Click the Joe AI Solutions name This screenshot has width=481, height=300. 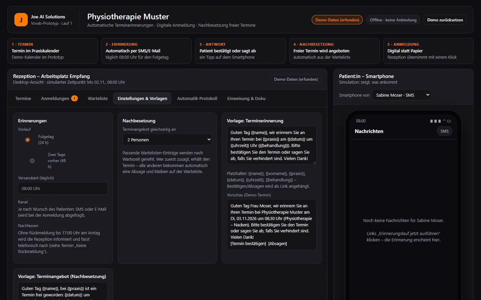click(48, 17)
